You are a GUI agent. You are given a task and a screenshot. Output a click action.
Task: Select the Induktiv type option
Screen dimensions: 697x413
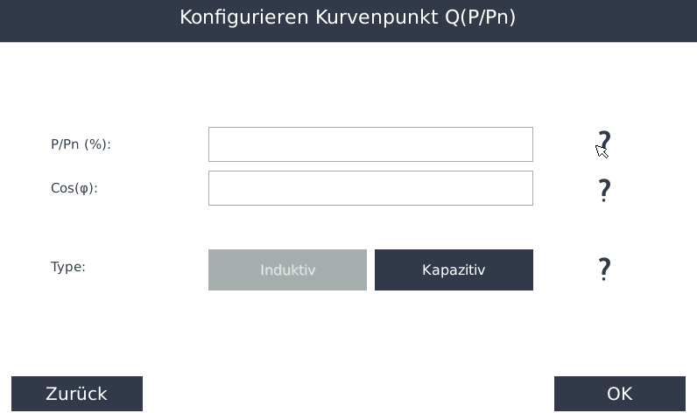(287, 269)
